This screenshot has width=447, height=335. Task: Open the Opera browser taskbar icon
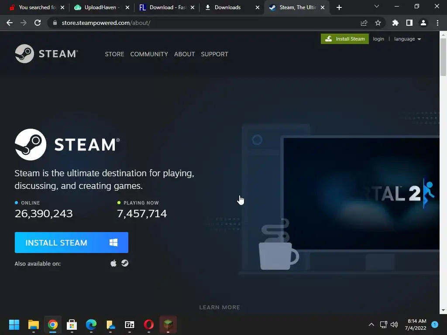coord(149,324)
